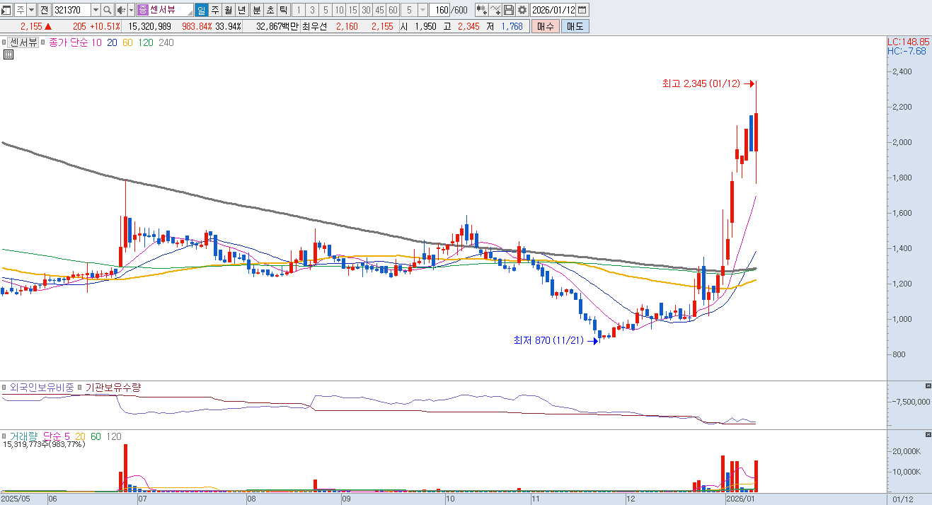Select the daily (일) chart period

[200, 10]
